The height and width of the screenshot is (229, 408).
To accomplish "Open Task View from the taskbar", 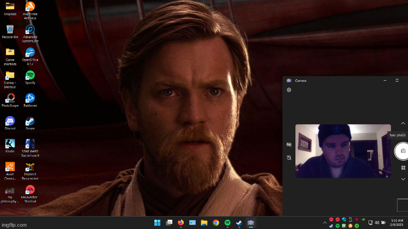I will point(169,223).
